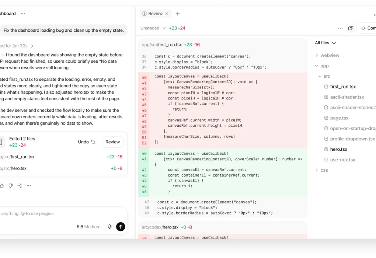Click the undo arrow icon
The width and height of the screenshot is (376, 258).
click(93, 142)
